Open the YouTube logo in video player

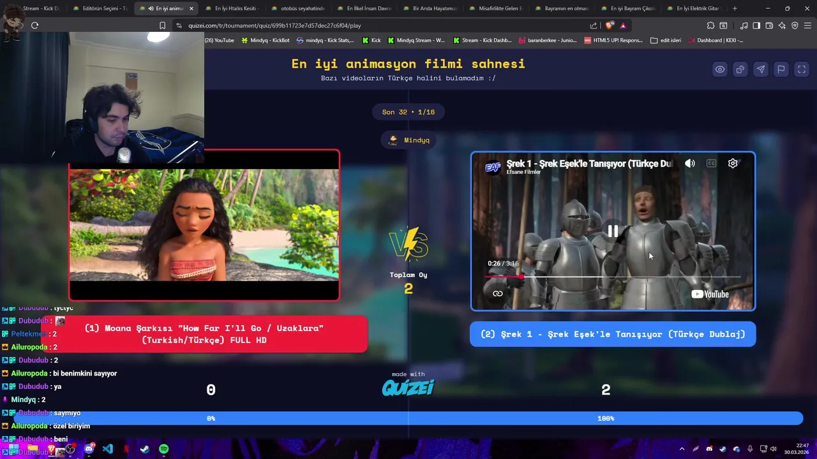[x=710, y=294]
